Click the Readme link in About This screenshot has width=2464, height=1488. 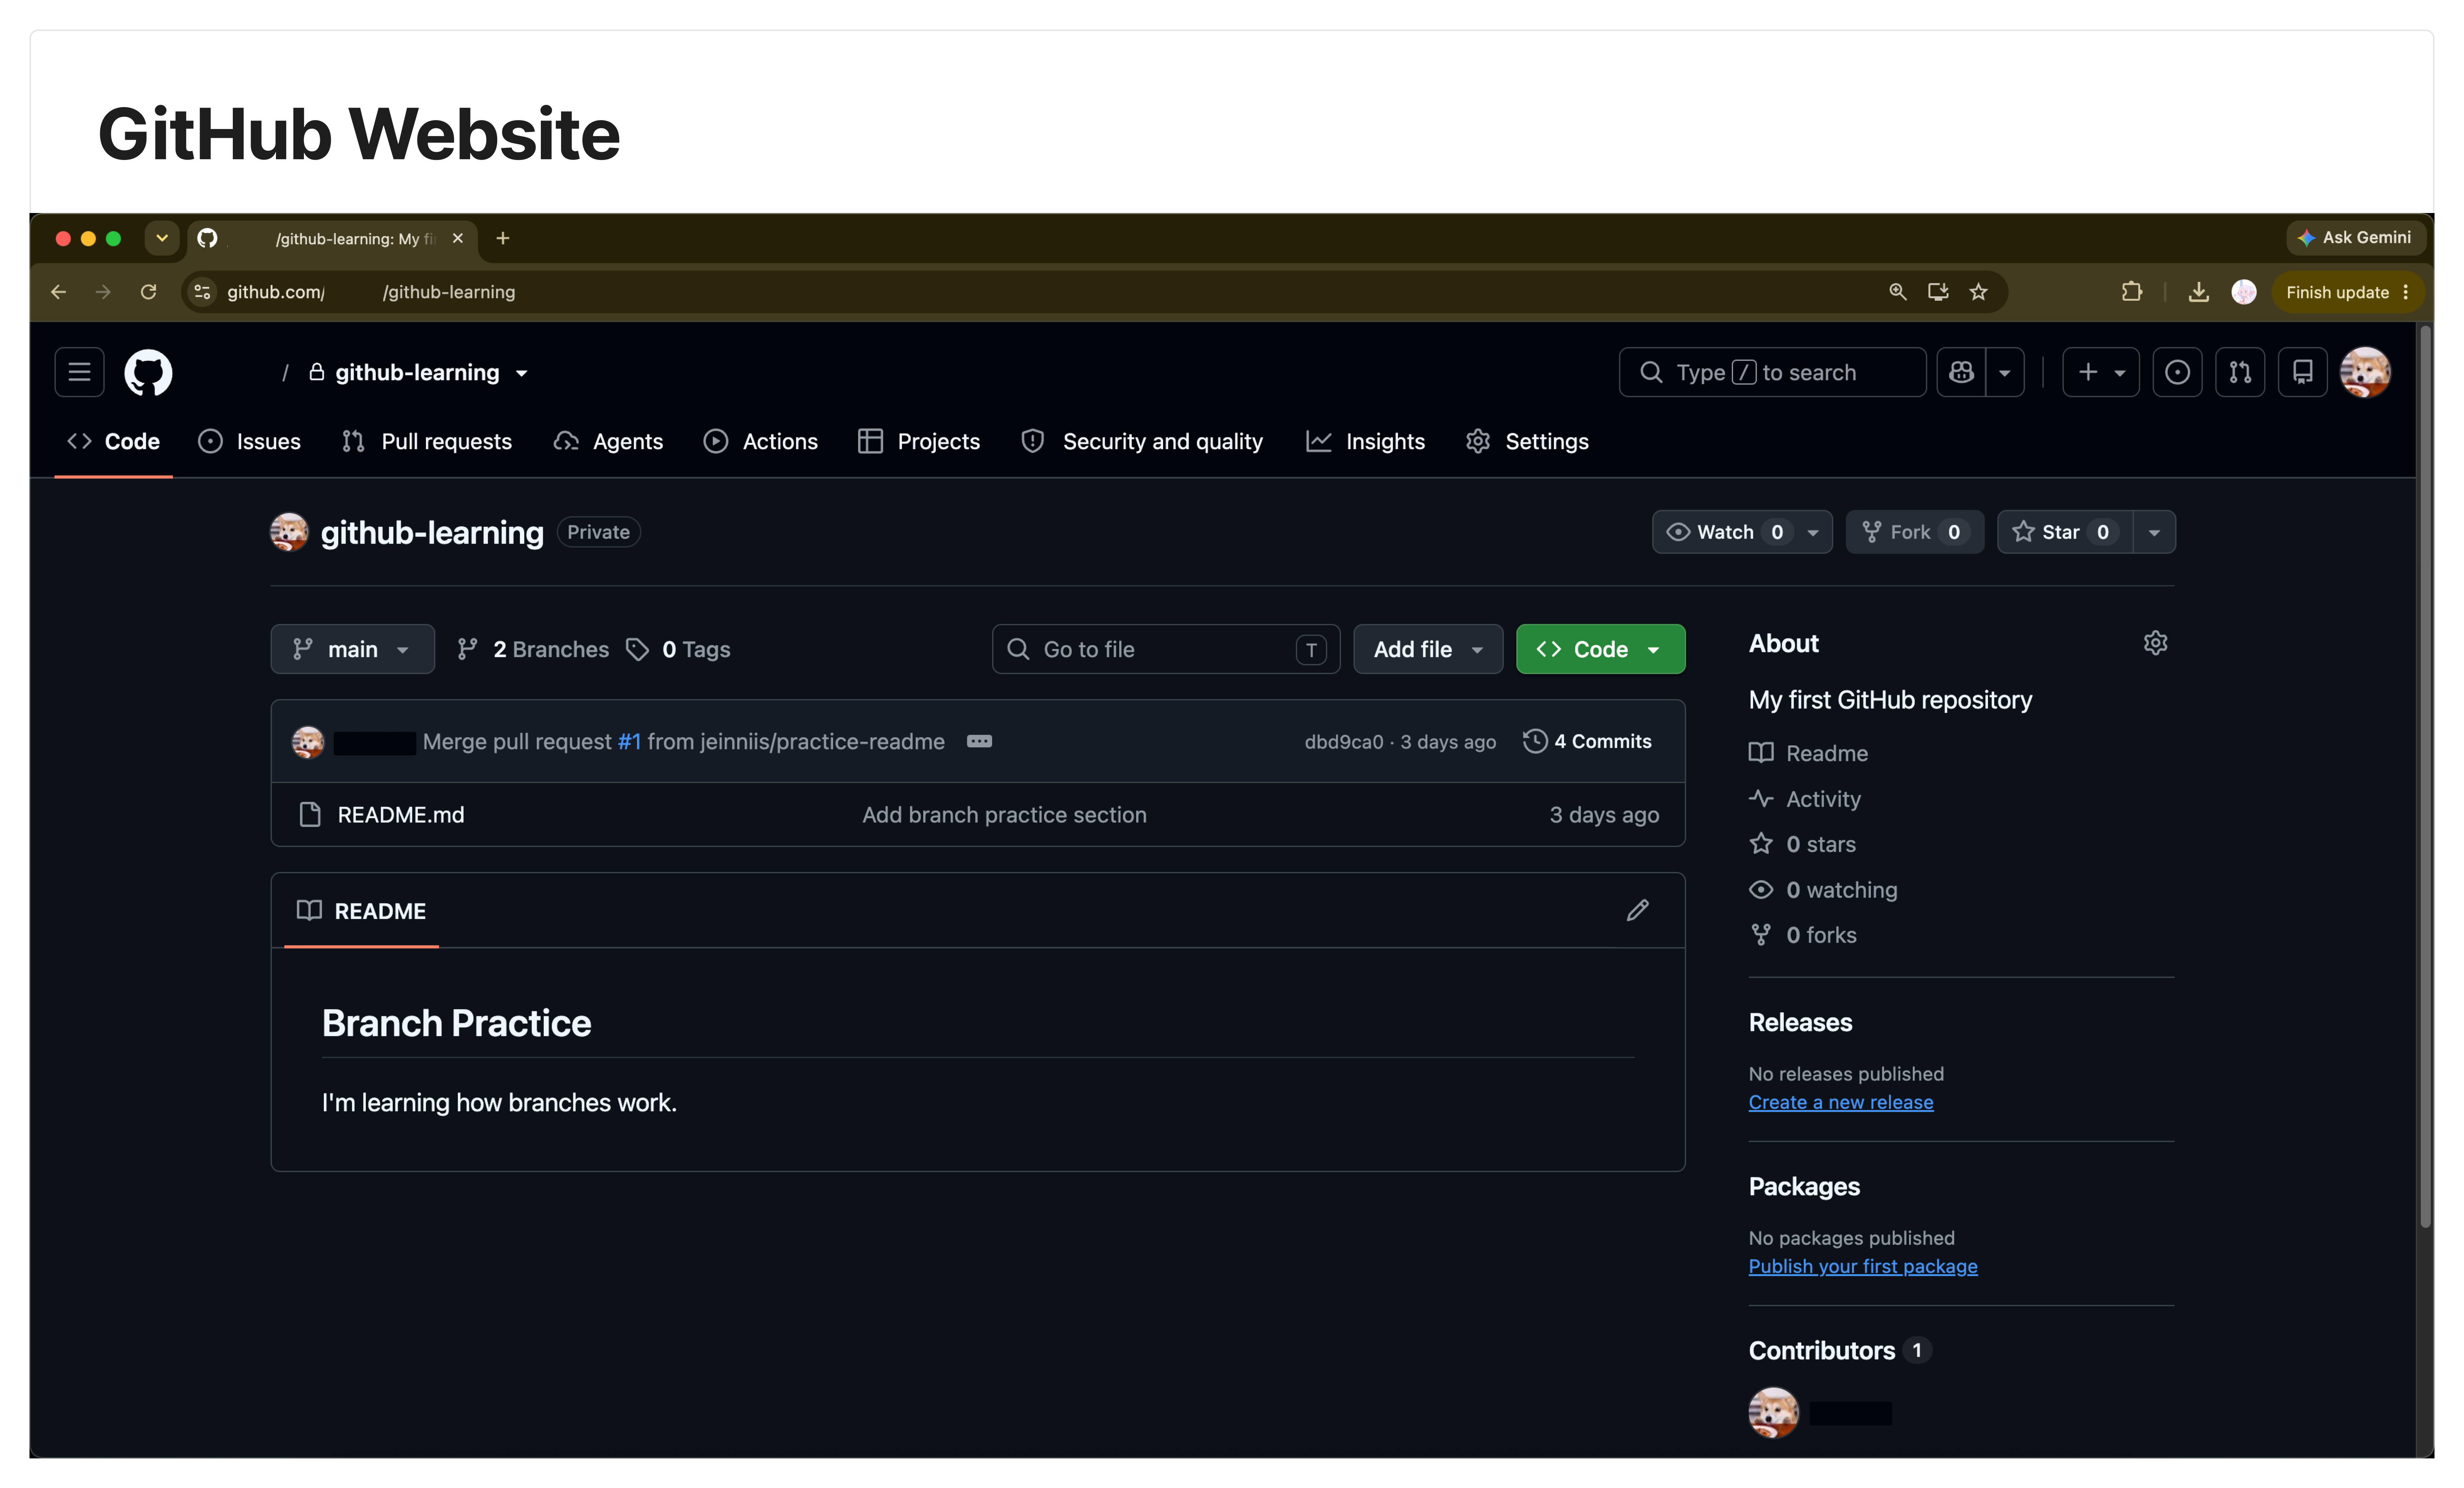point(1808,753)
